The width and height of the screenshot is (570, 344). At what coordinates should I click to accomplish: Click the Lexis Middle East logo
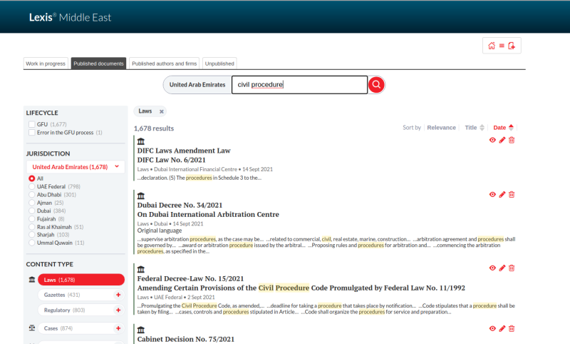(70, 17)
